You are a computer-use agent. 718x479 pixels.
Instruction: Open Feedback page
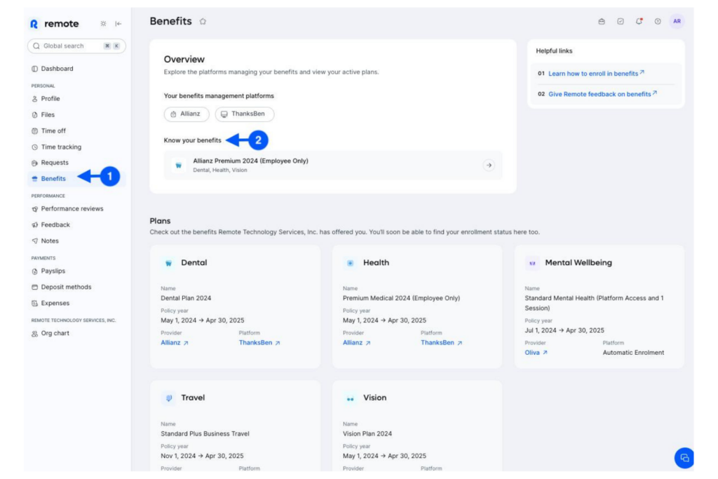(x=55, y=225)
